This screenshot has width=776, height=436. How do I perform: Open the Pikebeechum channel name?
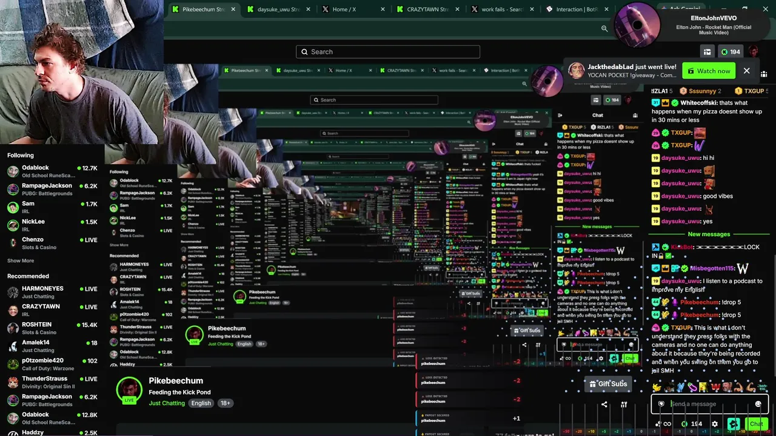pyautogui.click(x=176, y=381)
